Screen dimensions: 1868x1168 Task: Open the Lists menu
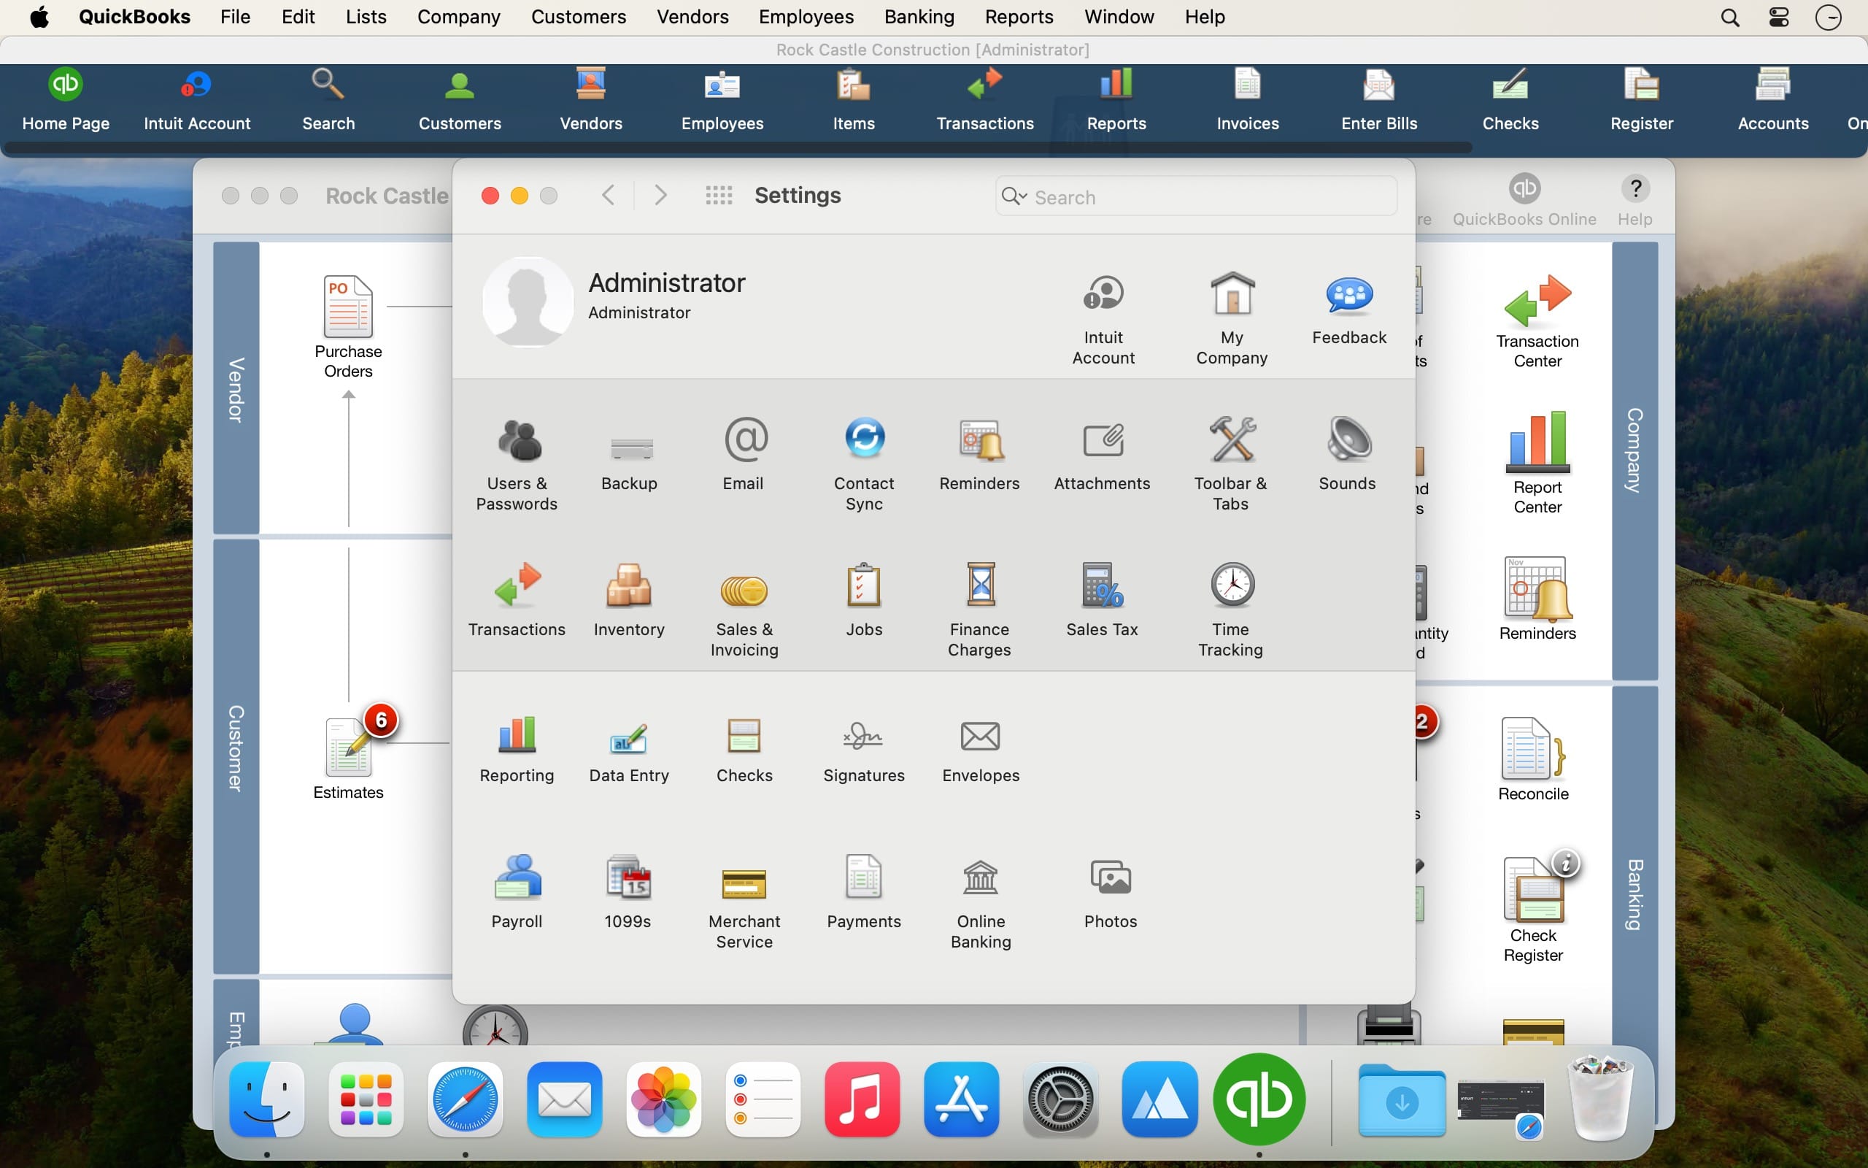tap(366, 17)
